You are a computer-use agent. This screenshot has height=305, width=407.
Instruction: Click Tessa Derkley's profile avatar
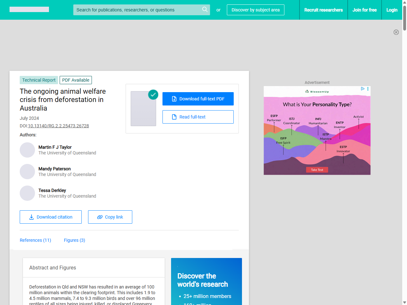[27, 193]
